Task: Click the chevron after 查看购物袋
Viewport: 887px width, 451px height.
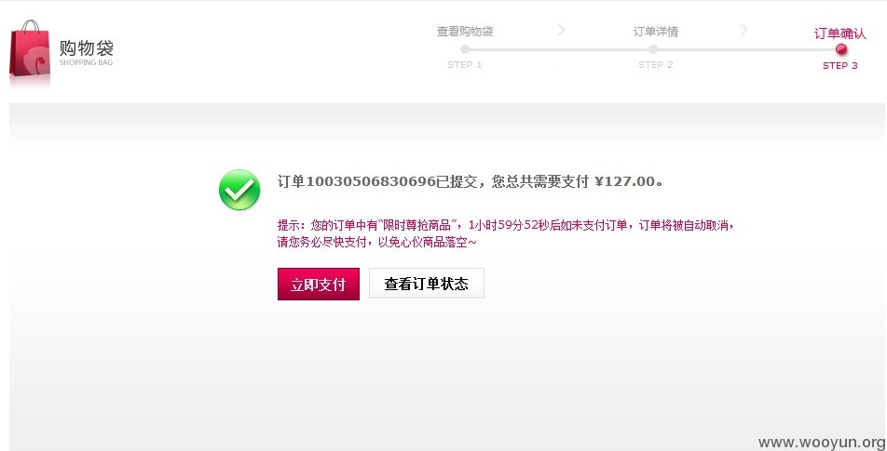Action: (x=561, y=30)
